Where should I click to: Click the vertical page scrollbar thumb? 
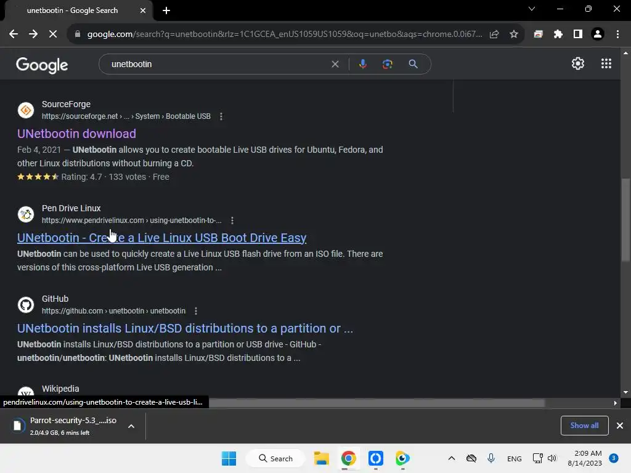625,220
